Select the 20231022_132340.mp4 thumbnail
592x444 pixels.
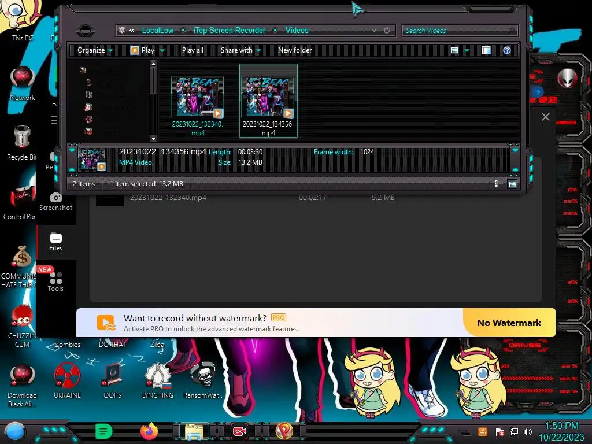[198, 102]
